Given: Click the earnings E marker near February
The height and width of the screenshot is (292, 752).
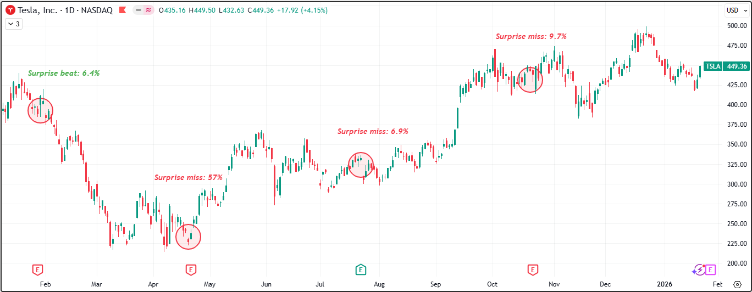Looking at the screenshot, I should [x=38, y=269].
